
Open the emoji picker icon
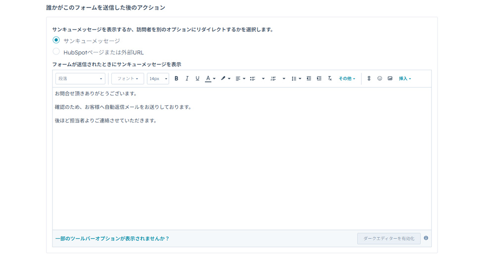click(x=380, y=79)
